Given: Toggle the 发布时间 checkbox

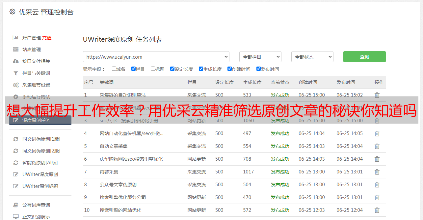Looking at the screenshot, I should (258, 69).
